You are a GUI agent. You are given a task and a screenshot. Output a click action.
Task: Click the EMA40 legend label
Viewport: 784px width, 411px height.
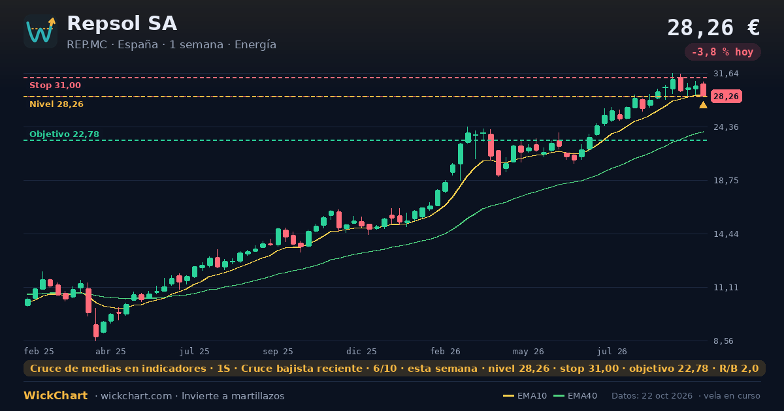point(582,396)
